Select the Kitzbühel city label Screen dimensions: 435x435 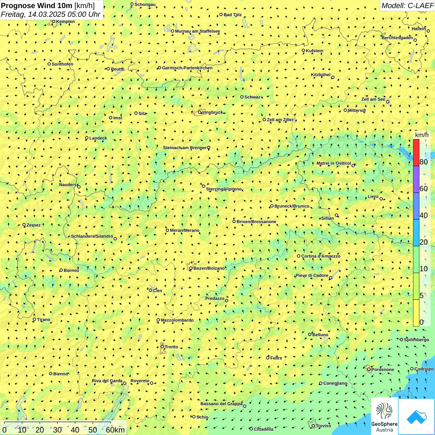coord(321,75)
